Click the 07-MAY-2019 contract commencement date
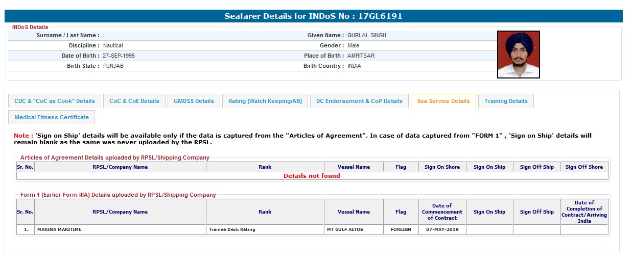The width and height of the screenshot is (632, 263). (x=442, y=229)
